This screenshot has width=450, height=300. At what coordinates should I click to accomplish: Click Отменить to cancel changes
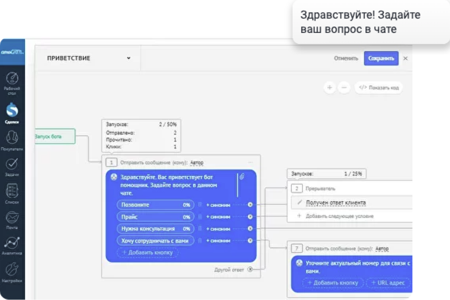346,58
